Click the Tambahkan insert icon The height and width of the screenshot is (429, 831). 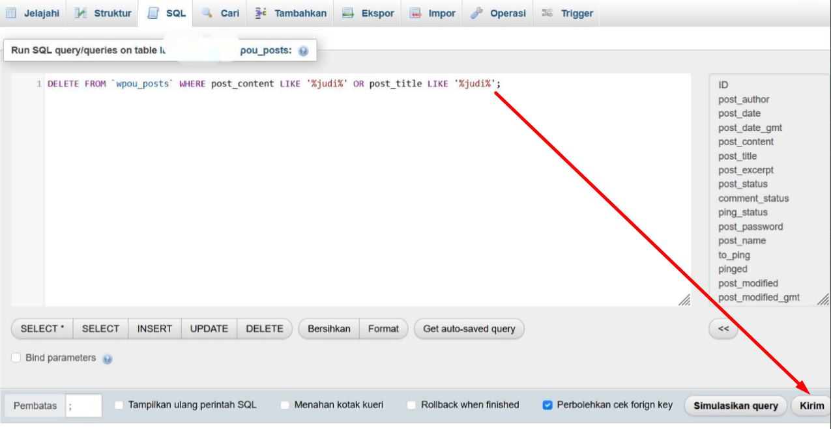261,13
